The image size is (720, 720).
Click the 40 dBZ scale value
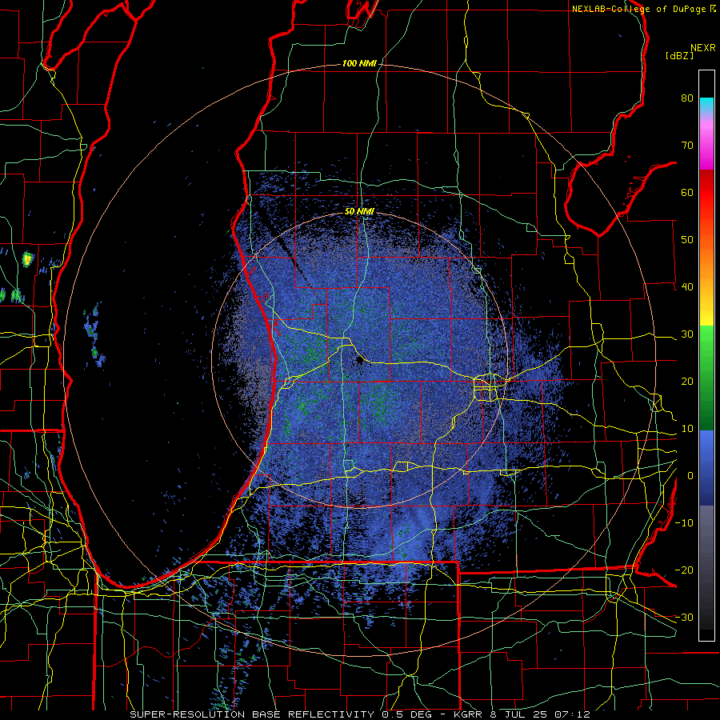(x=687, y=286)
